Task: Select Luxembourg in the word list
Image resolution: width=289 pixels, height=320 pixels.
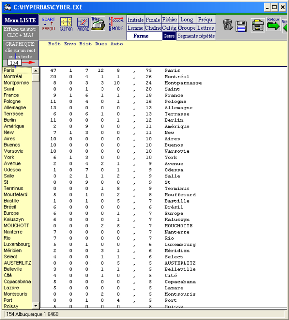Action: coord(17,244)
